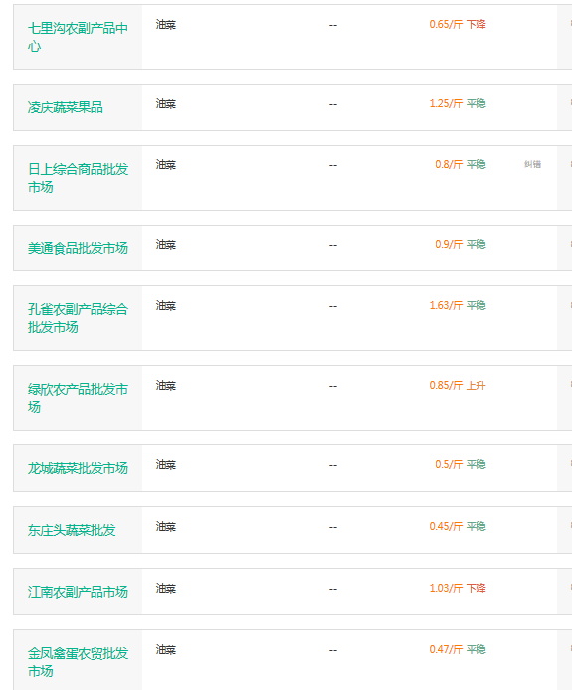572x690 pixels.
Task: Open the 美通食品批发市场 link
Action: coord(78,248)
